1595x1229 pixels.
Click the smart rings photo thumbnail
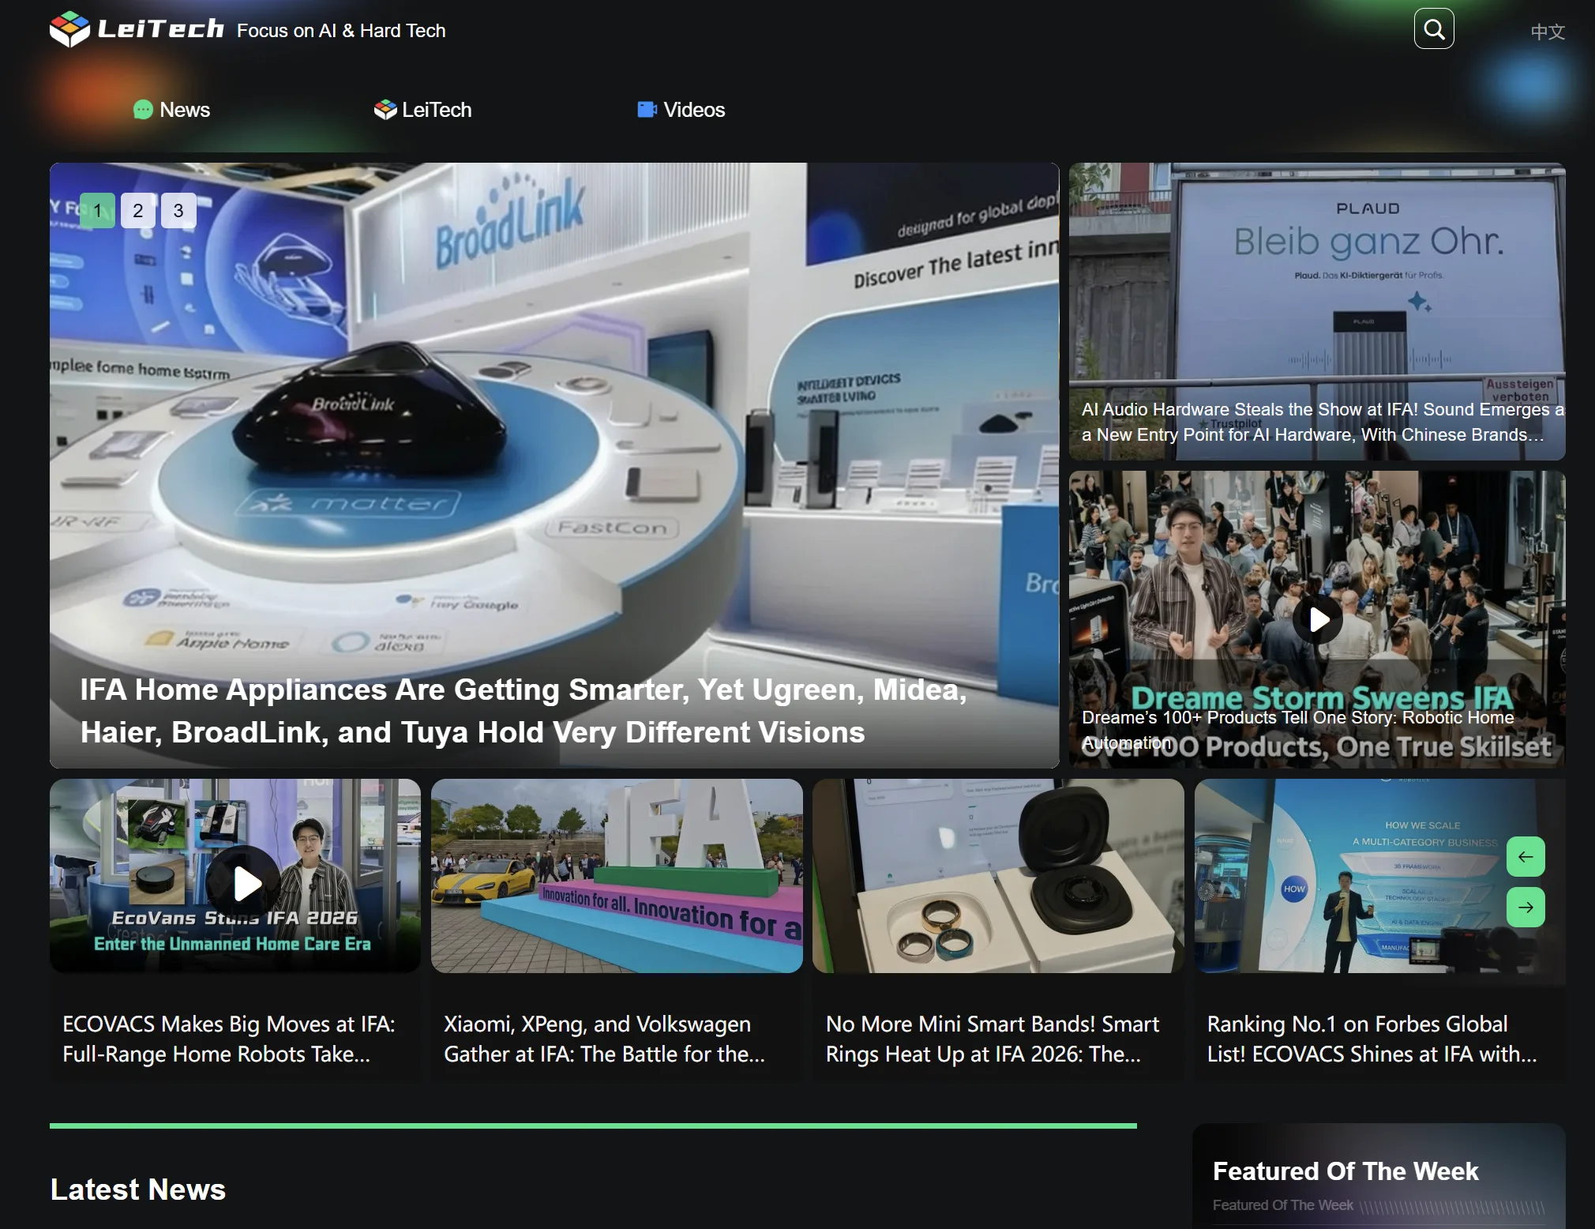coord(998,876)
